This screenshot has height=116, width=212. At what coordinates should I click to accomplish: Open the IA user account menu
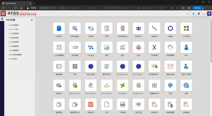209,13
